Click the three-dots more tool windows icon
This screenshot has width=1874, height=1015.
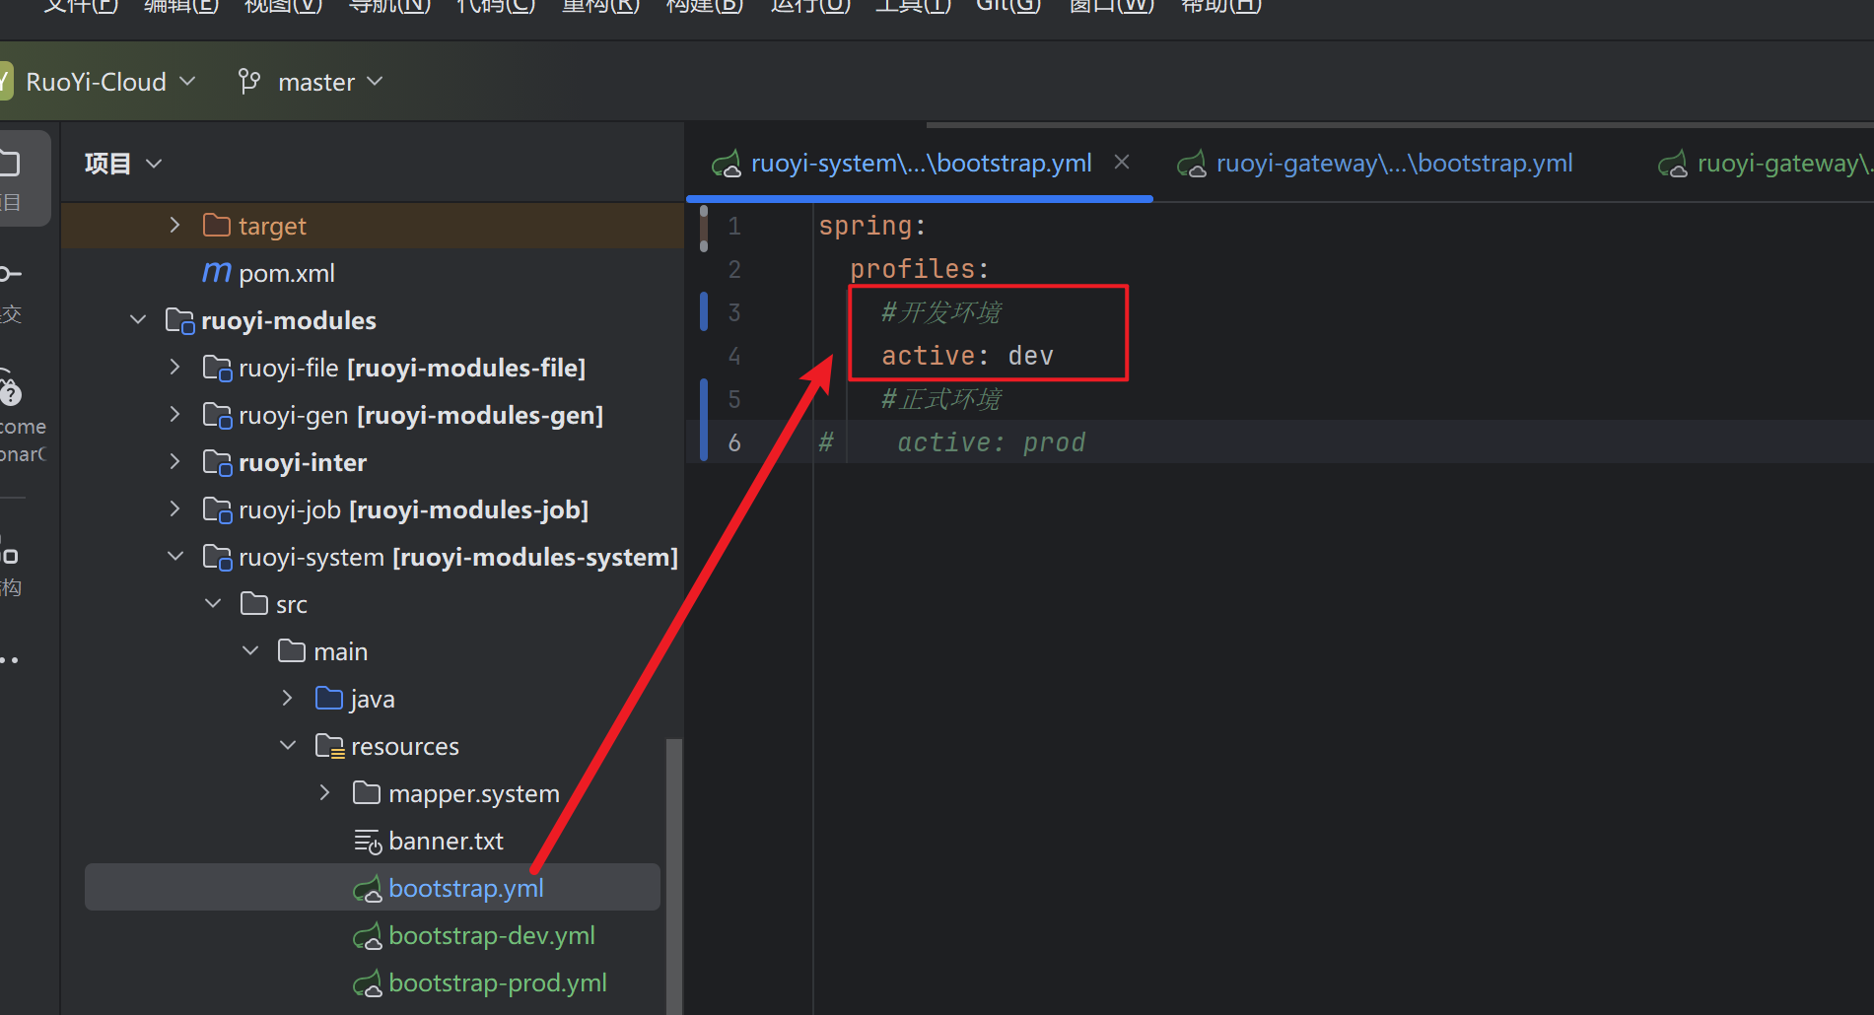pyautogui.click(x=10, y=660)
